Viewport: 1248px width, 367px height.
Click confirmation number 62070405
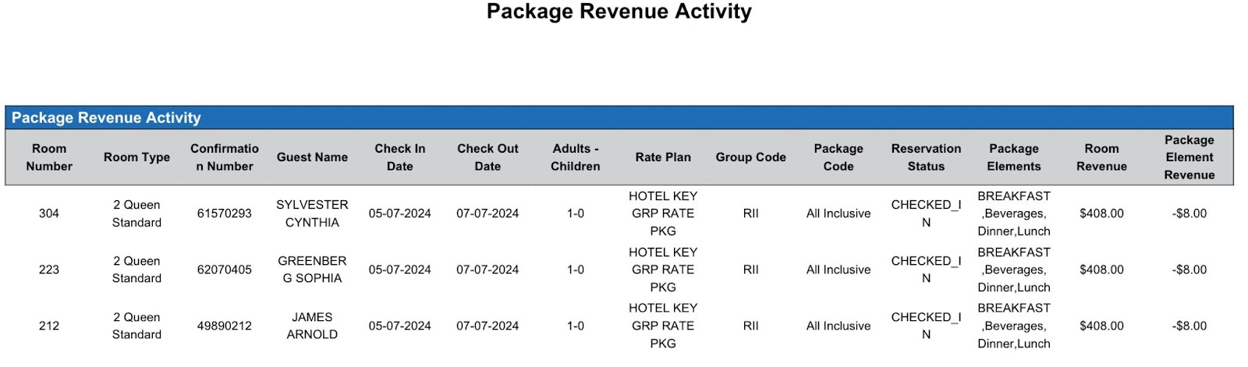[225, 270]
